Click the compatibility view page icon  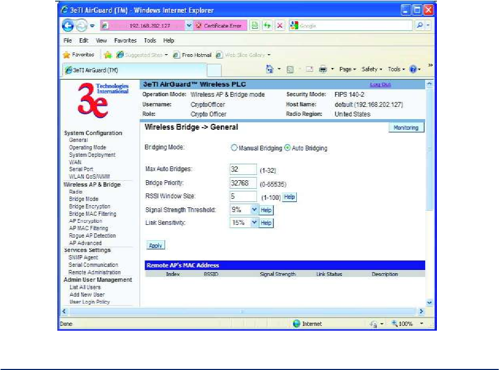(255, 26)
